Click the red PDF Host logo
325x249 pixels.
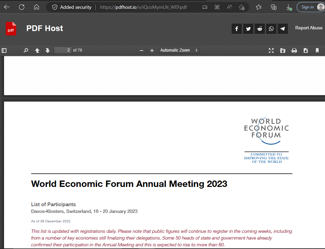pos(11,29)
